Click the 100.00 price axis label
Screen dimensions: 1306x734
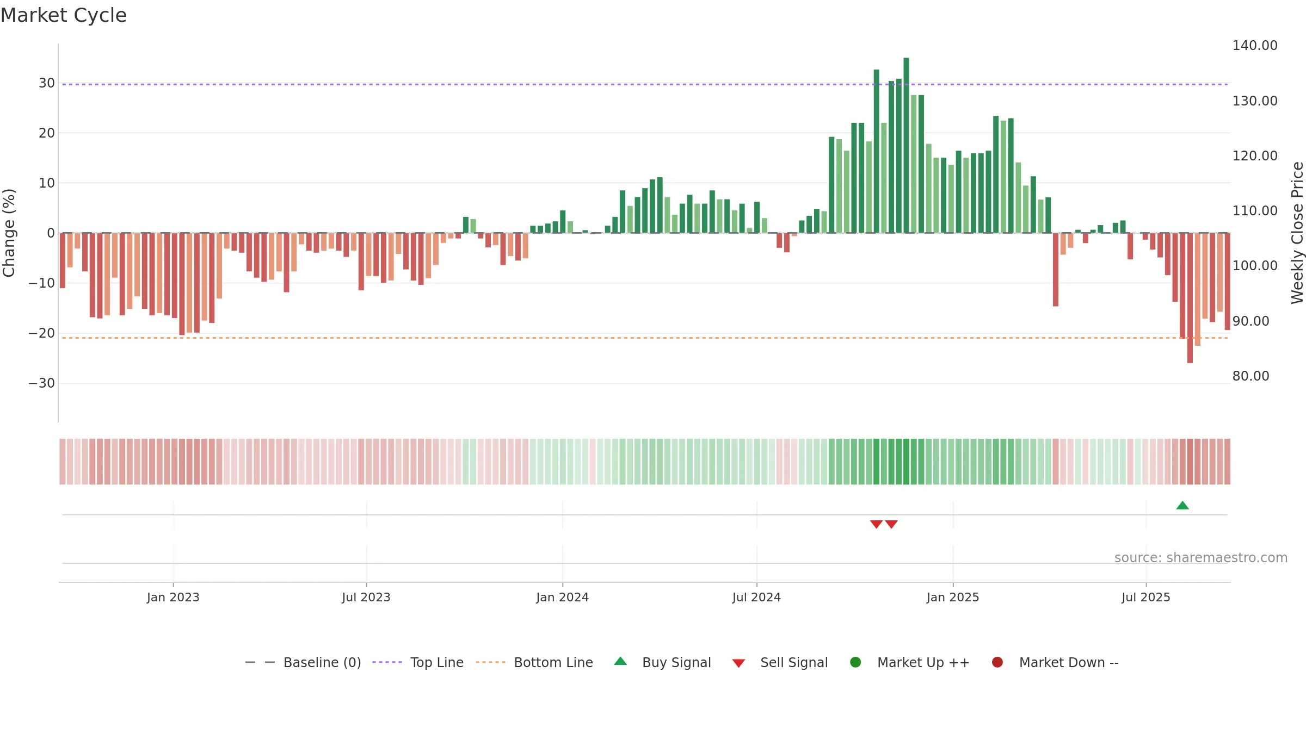1255,266
